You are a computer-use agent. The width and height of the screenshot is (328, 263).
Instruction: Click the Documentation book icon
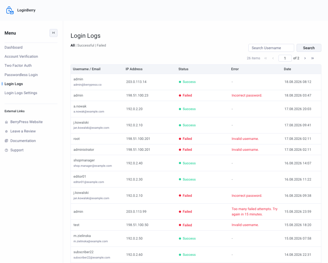click(6, 141)
